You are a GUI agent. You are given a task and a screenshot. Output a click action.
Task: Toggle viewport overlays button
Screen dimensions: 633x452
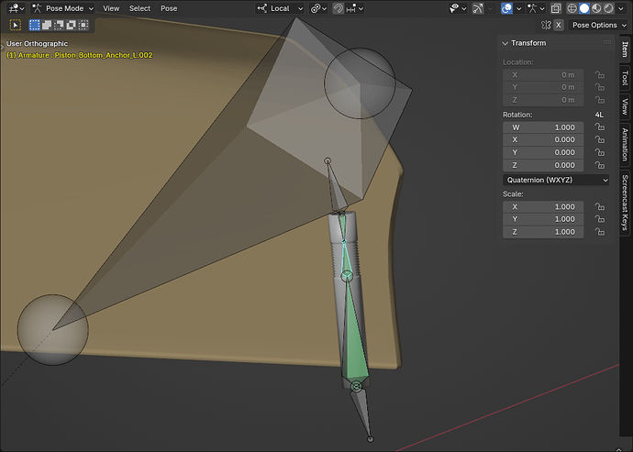506,8
